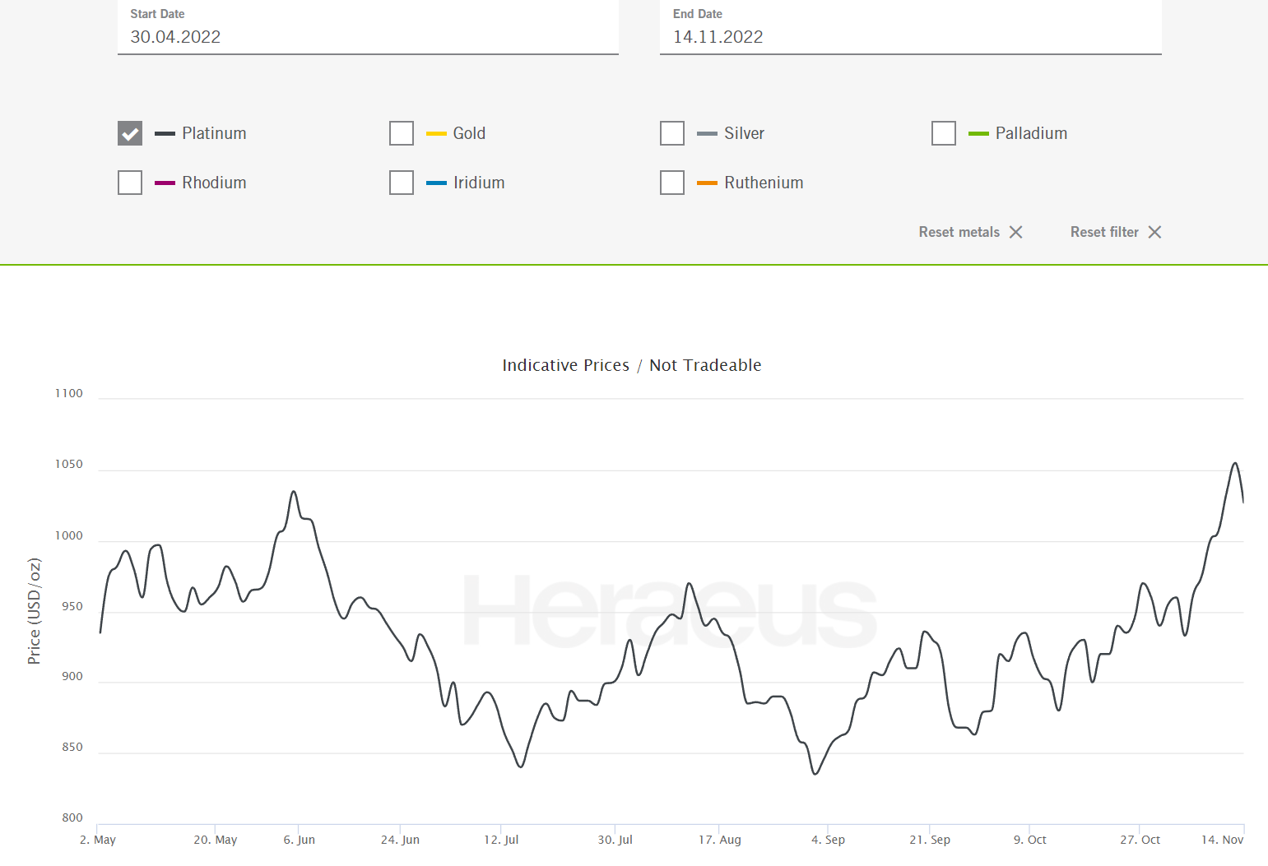Click the 14. Nov x-axis label
The height and width of the screenshot is (866, 1268).
(x=1222, y=840)
